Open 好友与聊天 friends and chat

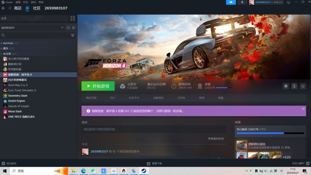pyautogui.click(x=301, y=163)
